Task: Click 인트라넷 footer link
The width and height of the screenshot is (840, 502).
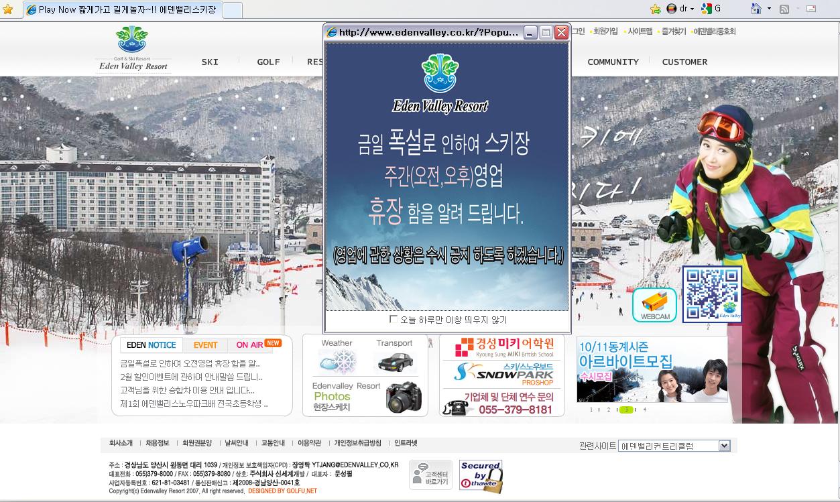Action: point(406,443)
